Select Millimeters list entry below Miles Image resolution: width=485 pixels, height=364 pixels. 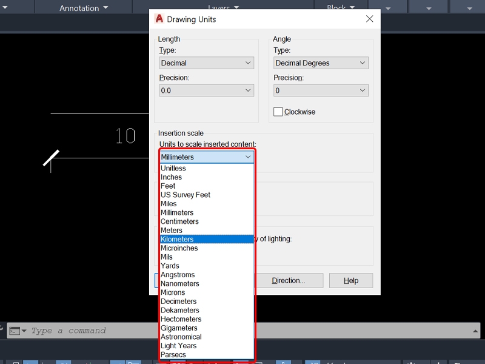point(207,213)
